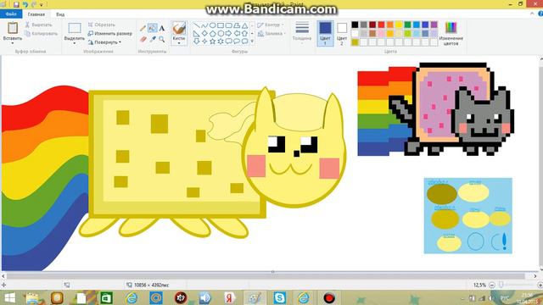This screenshot has width=543, height=305.
Task: Expand the shapes gallery with bottom arrow
Action: [x=252, y=42]
